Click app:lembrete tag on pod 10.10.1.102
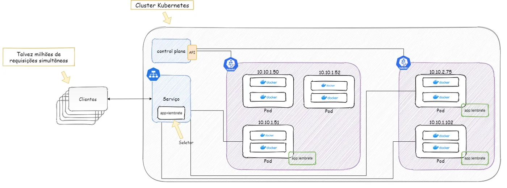Viewport: 507px width, 188px height. (x=475, y=158)
